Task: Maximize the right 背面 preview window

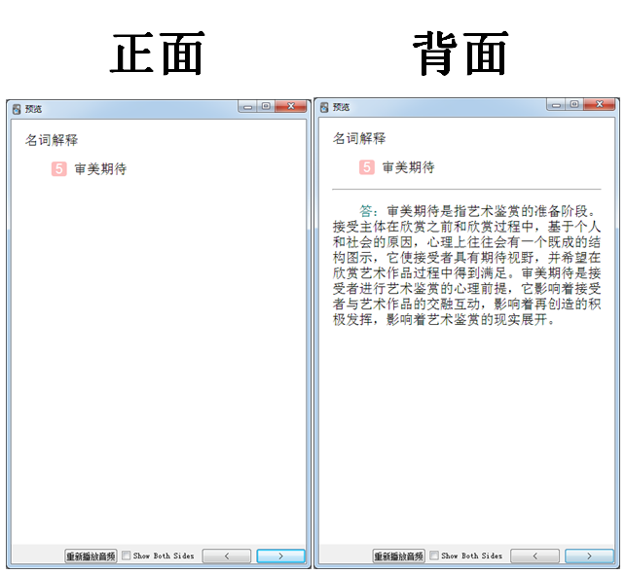Action: [574, 104]
